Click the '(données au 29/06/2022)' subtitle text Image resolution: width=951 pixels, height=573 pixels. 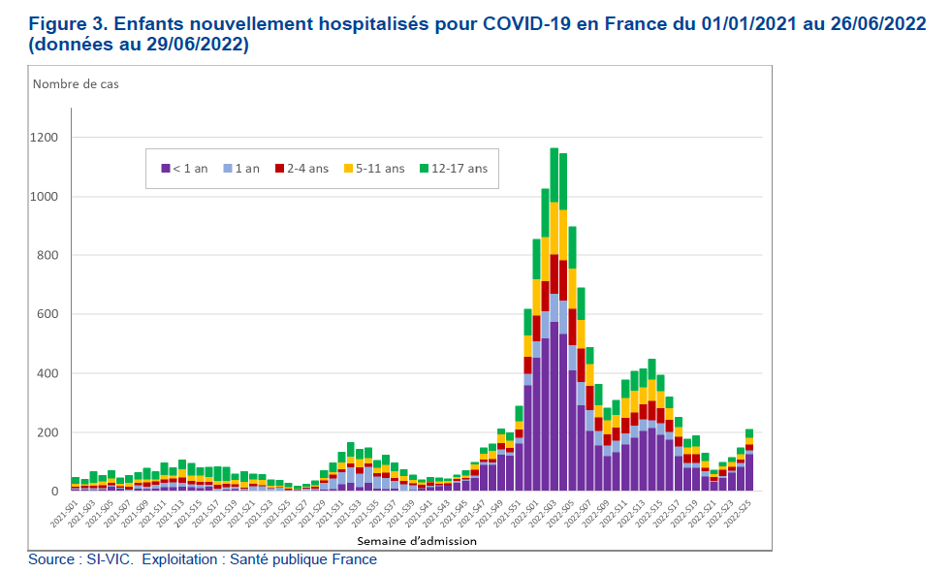pos(140,47)
